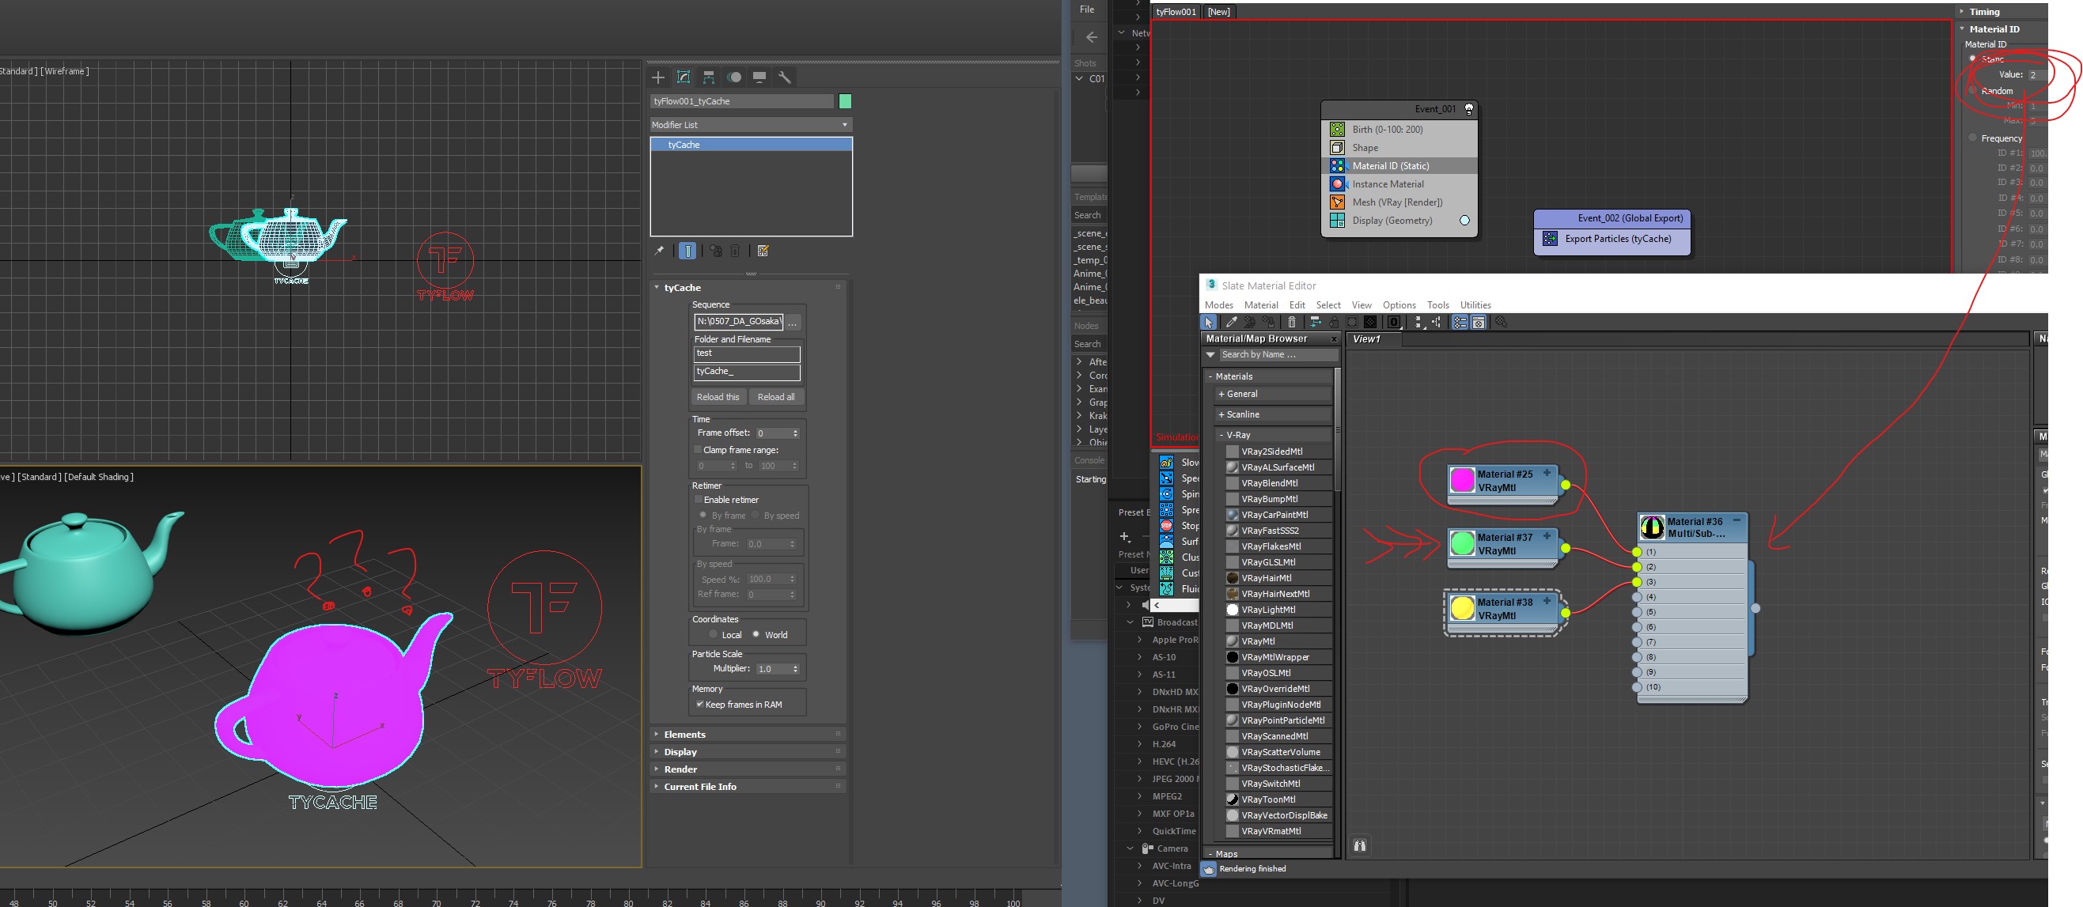Enable the retimer checkbox

(x=699, y=500)
